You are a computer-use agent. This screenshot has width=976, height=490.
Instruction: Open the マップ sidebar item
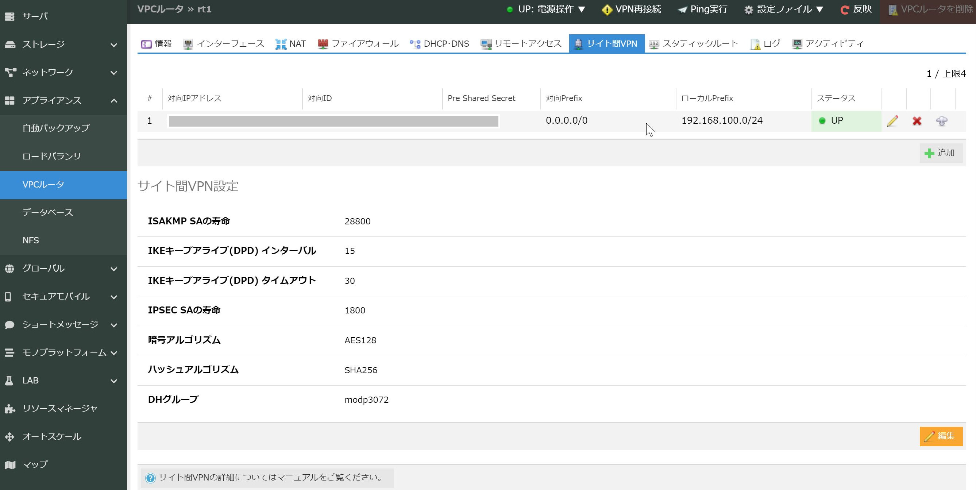click(x=35, y=464)
